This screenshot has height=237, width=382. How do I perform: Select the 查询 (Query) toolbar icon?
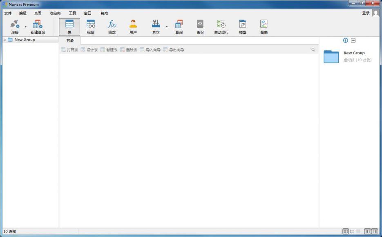(x=179, y=27)
